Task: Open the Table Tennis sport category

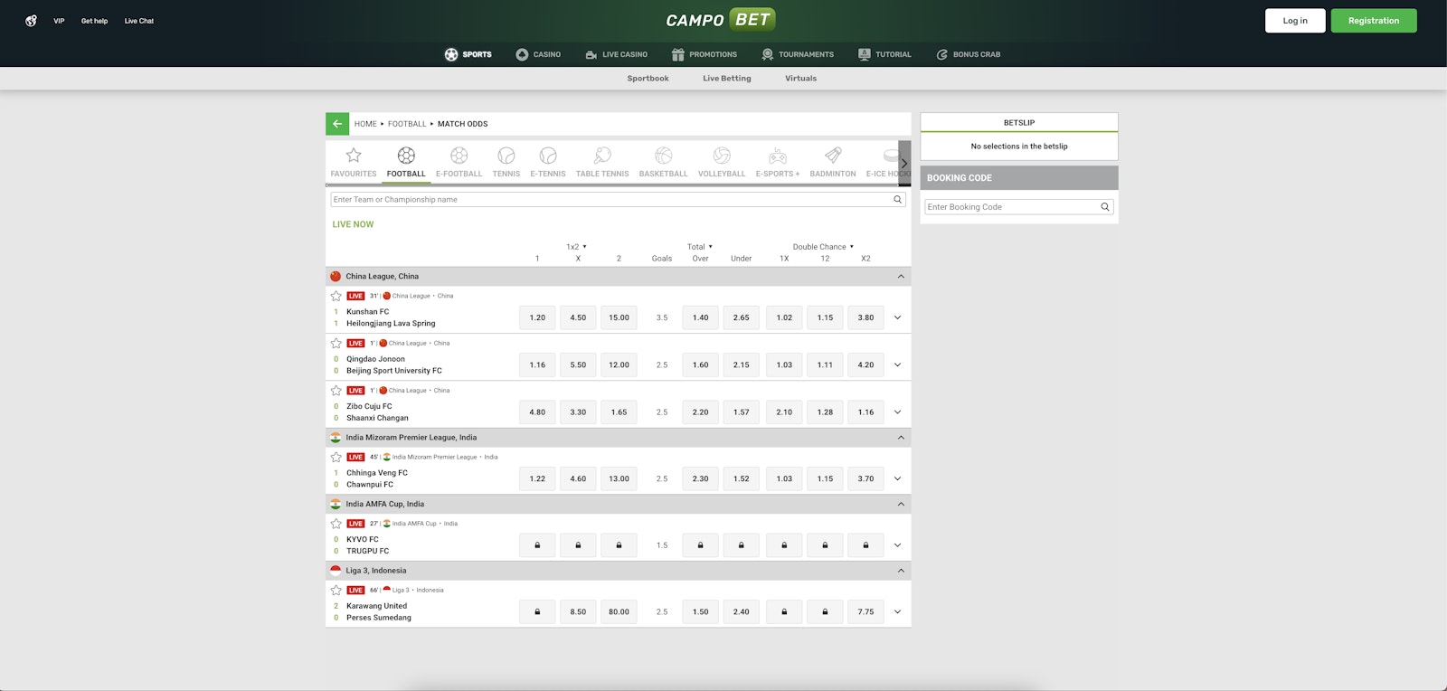Action: point(601,162)
